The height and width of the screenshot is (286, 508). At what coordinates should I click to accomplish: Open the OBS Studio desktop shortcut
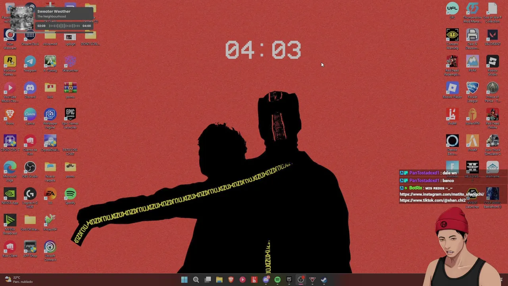click(x=30, y=170)
